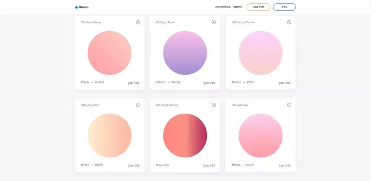The width and height of the screenshot is (371, 181).
Task: Download the Spring Warmth gradient
Action: pyautogui.click(x=289, y=22)
